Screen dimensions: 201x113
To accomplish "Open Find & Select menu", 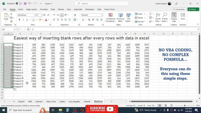I will tap(165, 18).
